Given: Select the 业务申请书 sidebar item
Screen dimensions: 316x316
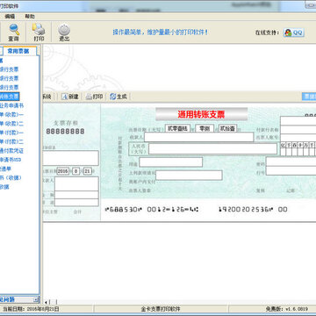Looking at the screenshot, I should 11,105.
